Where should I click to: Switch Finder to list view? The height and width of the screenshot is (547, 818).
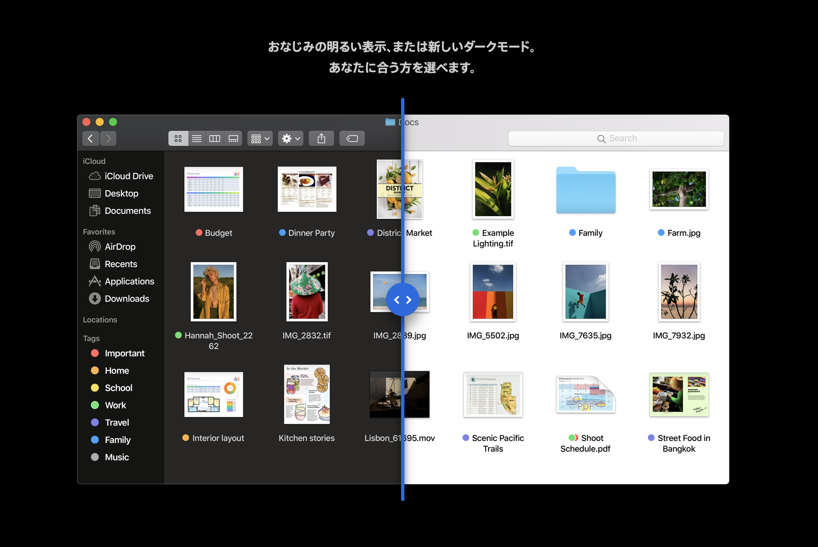[x=196, y=138]
